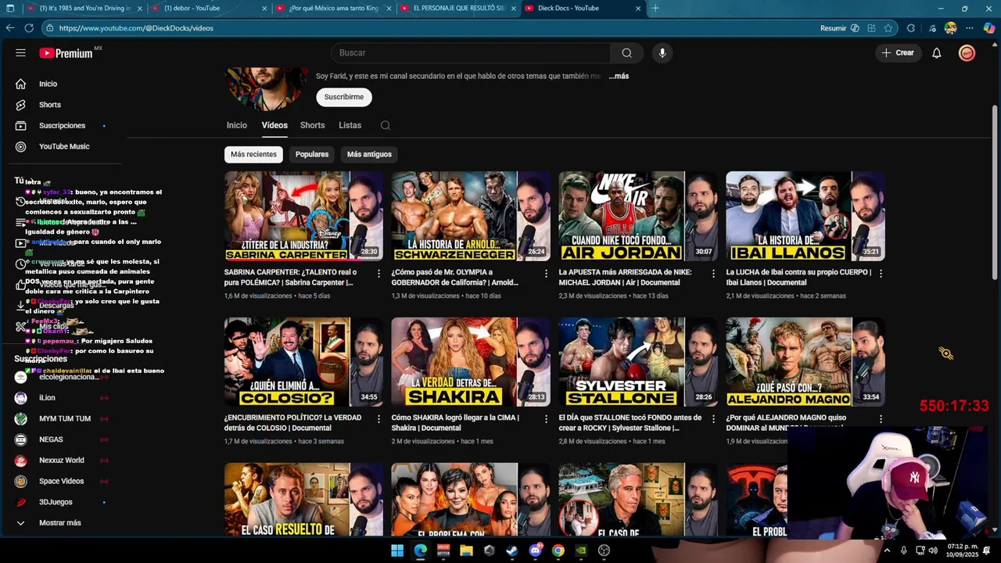Open Space Videos subscription channel
Screen dimensions: 1001x563
click(61, 481)
